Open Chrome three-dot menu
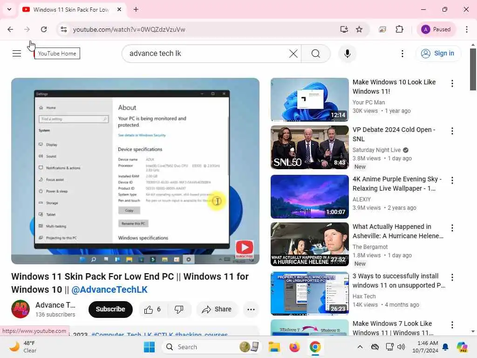Screen dimensions: 477x358 [466, 29]
